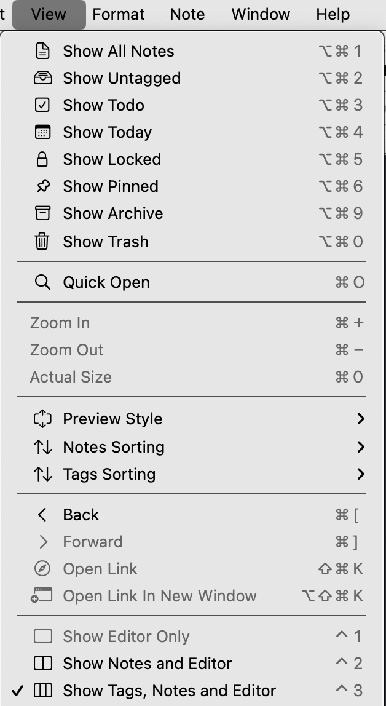Click the Help menu item
This screenshot has width=386, height=706.
click(x=333, y=14)
